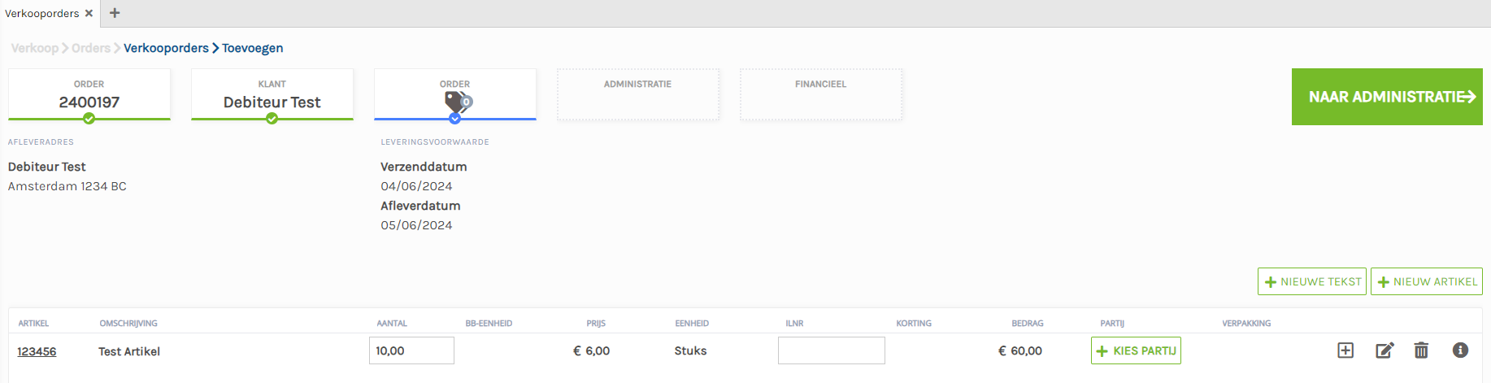Click the add row plus-square icon
The height and width of the screenshot is (383, 1491).
coord(1345,350)
